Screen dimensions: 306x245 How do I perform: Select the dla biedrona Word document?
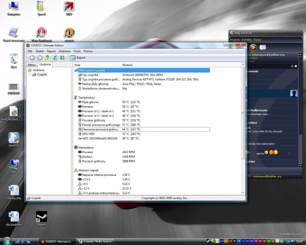click(14, 218)
